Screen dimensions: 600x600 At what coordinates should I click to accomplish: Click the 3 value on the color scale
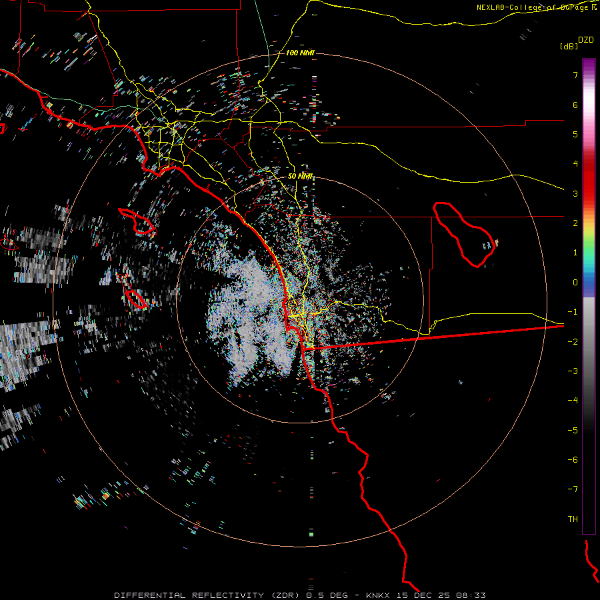tap(575, 193)
